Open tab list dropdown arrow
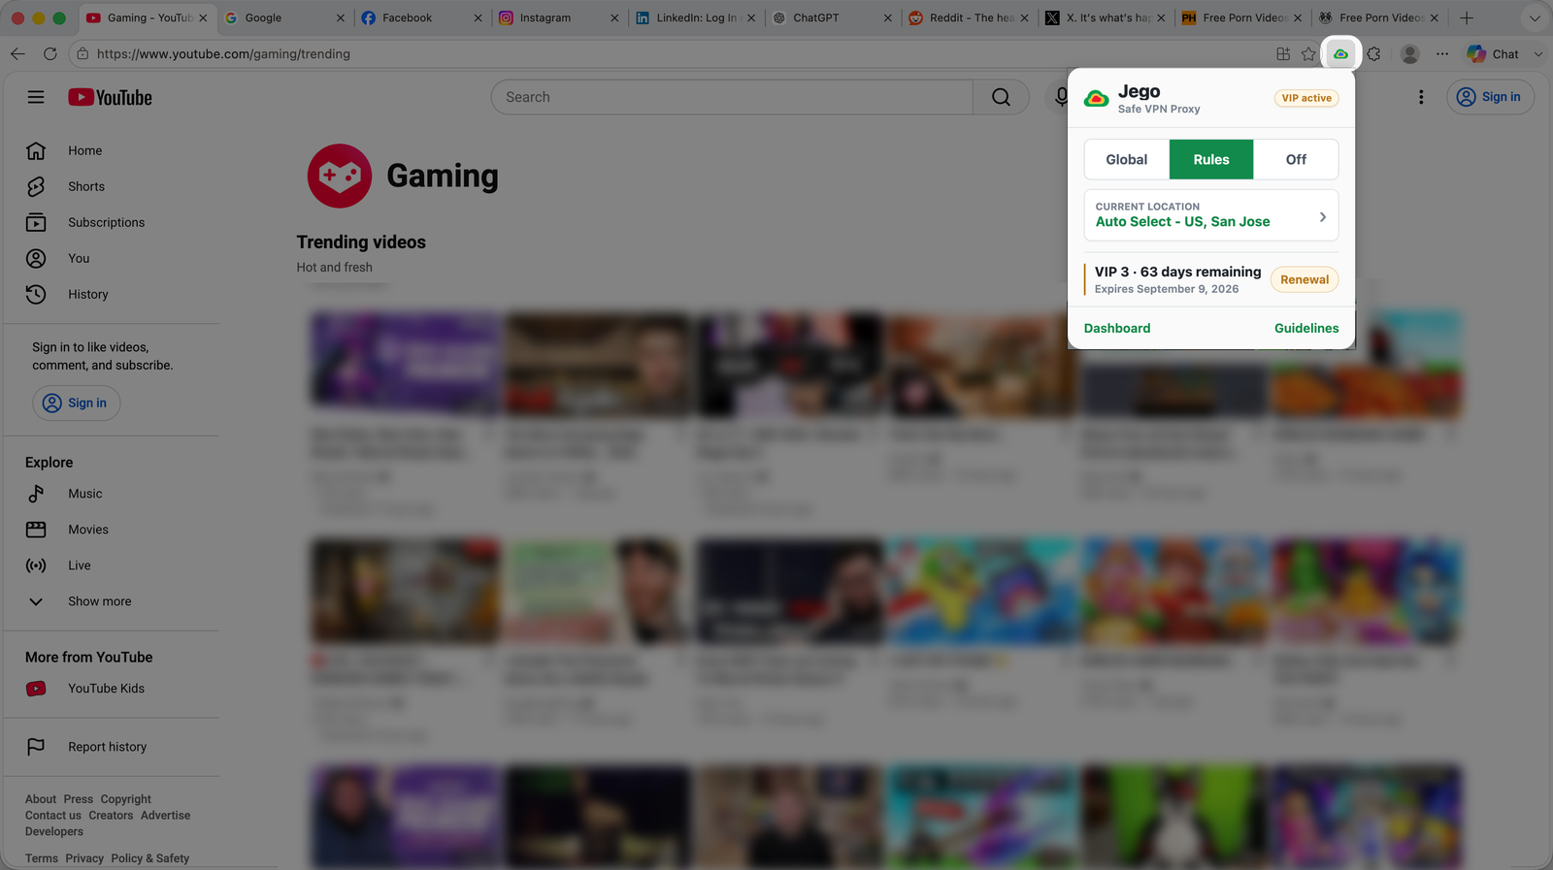The image size is (1553, 870). click(x=1535, y=17)
